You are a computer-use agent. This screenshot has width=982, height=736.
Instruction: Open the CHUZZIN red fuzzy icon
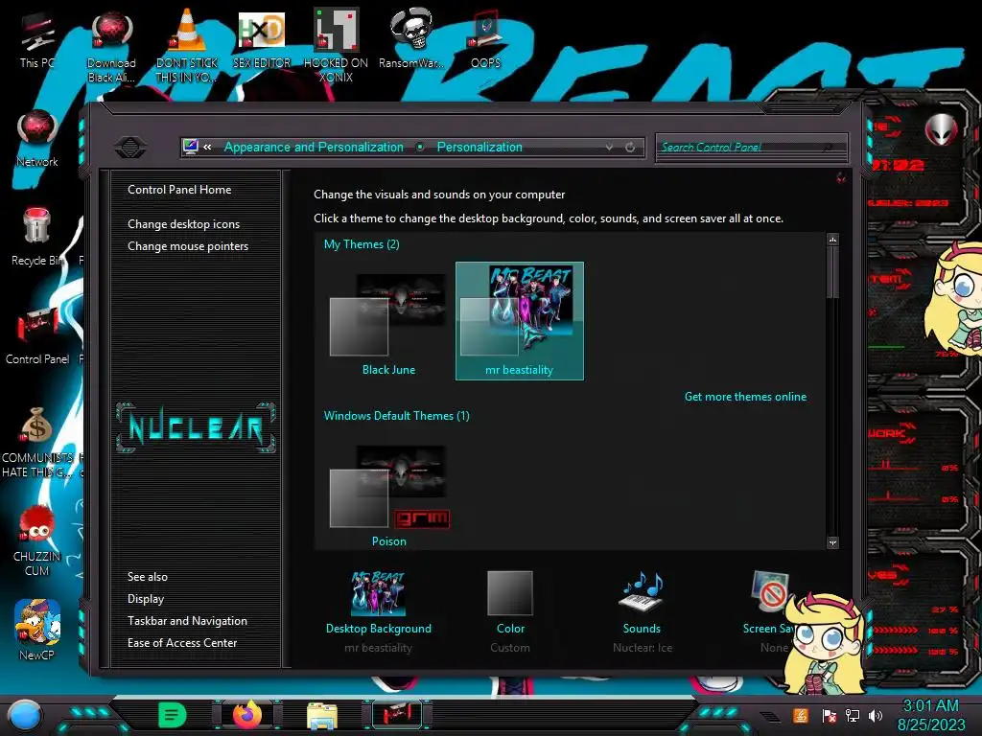tap(37, 541)
